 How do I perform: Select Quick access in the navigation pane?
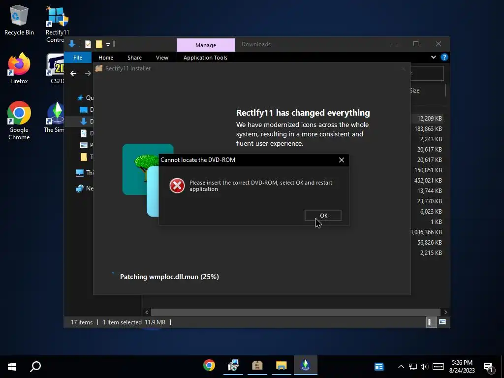(x=85, y=98)
